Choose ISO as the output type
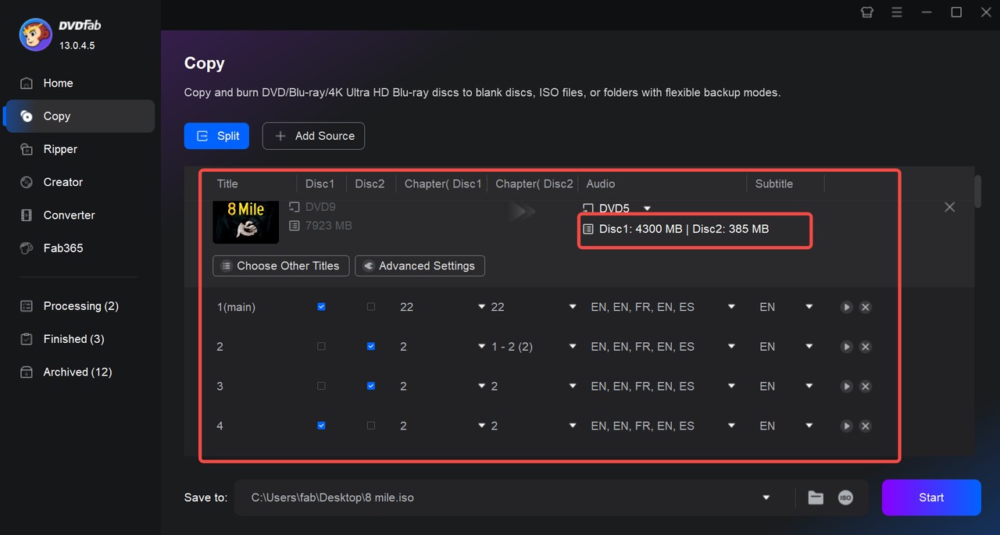This screenshot has width=1000, height=535. point(845,498)
